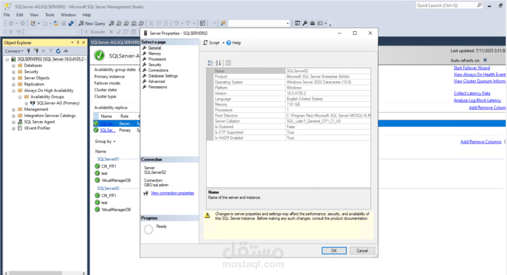Click the OK button

coord(334,251)
